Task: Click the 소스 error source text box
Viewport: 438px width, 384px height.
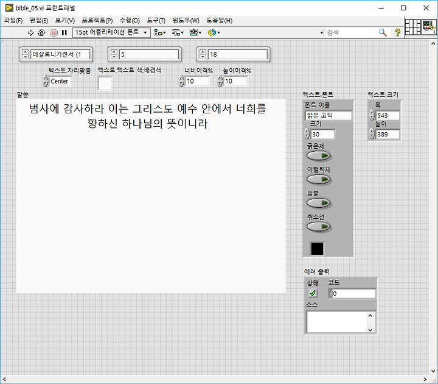Action: tap(337, 322)
